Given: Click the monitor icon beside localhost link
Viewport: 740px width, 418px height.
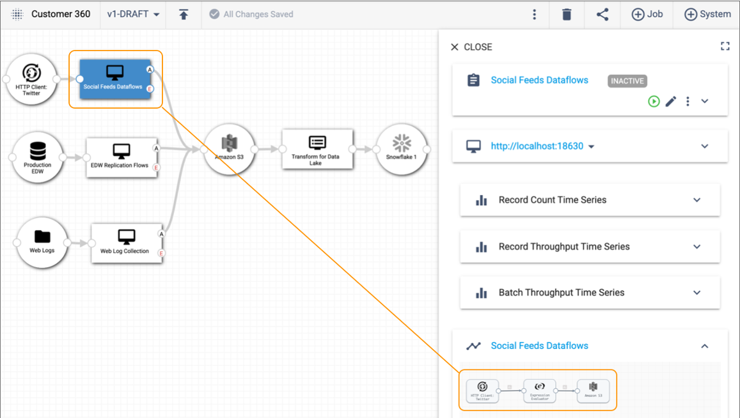Looking at the screenshot, I should click(473, 146).
